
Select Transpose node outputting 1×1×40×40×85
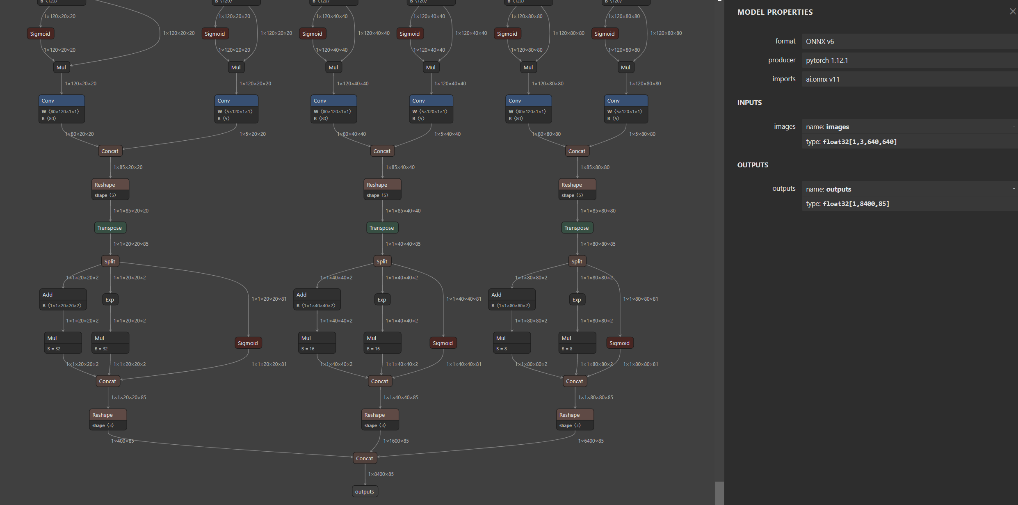(381, 228)
